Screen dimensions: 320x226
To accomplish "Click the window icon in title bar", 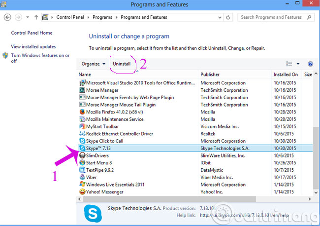I will pyautogui.click(x=3, y=4).
